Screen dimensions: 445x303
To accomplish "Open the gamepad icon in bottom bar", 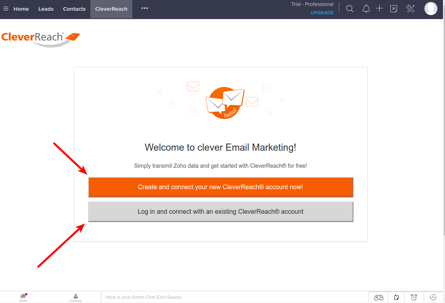I will pyautogui.click(x=379, y=297).
